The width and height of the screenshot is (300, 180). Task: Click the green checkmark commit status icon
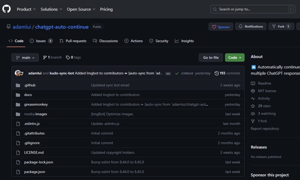(177, 73)
